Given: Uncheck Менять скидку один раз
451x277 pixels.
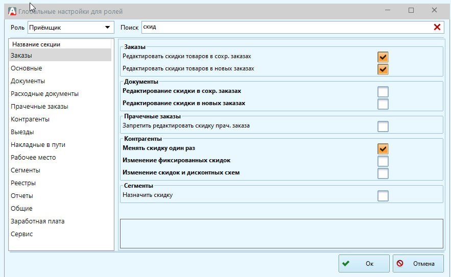Looking at the screenshot, I should point(383,149).
